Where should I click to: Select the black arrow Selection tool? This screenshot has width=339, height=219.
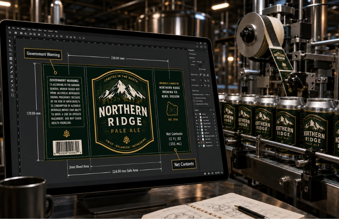click(x=10, y=41)
